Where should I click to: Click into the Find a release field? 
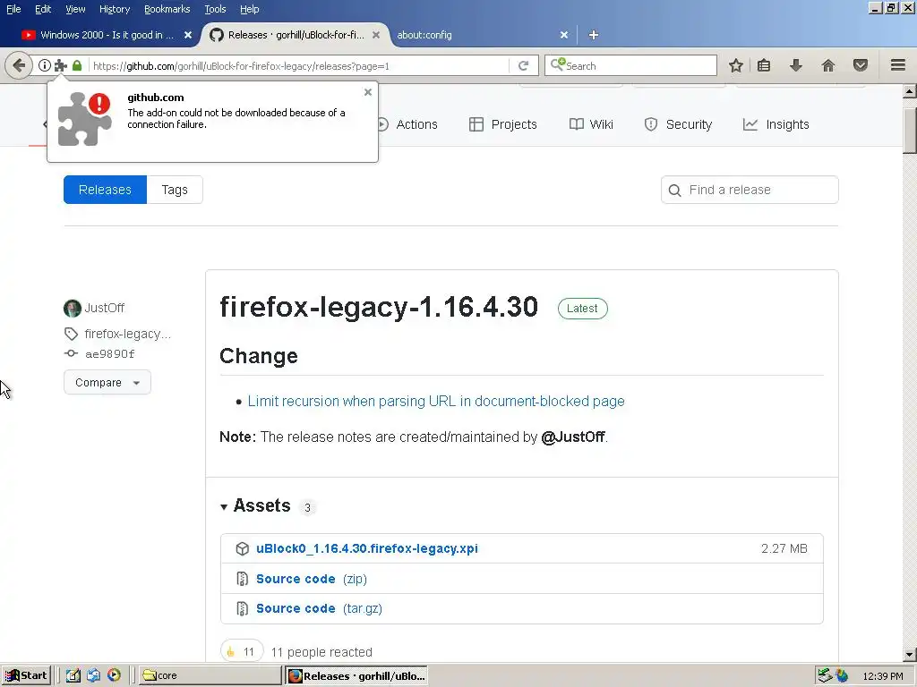(750, 190)
